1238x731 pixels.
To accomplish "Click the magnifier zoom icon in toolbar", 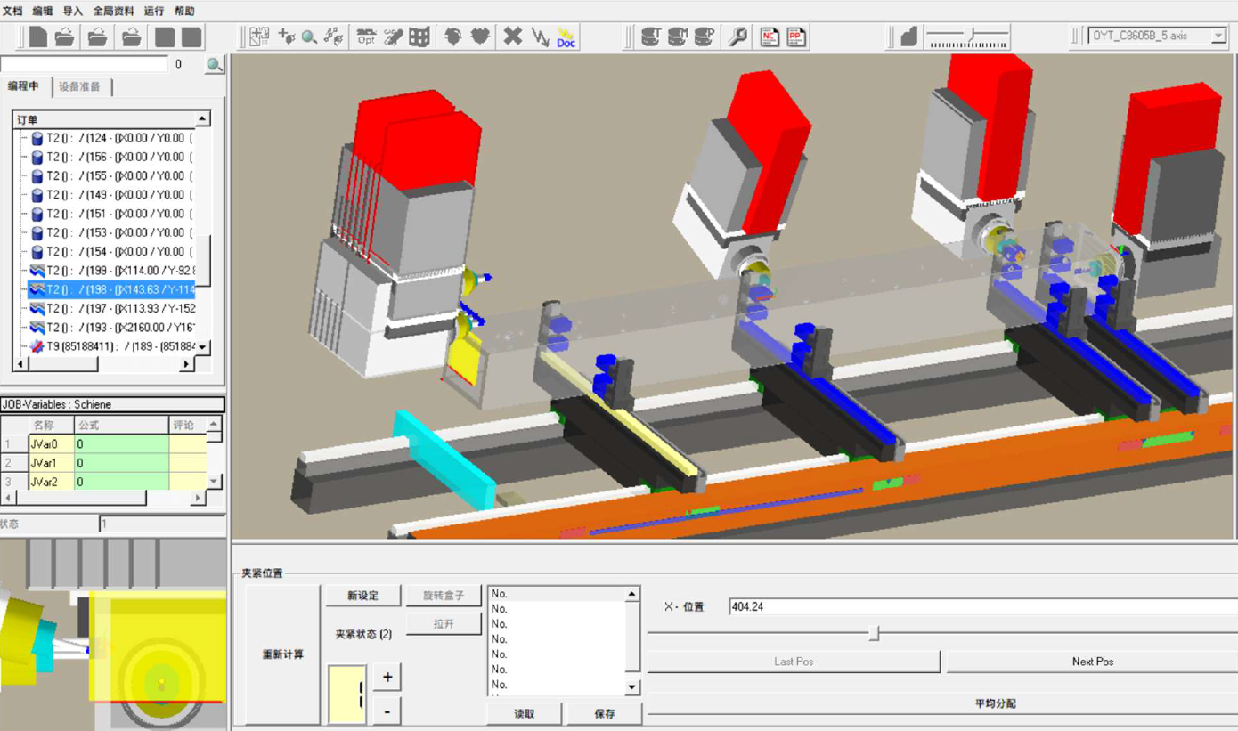I will click(x=309, y=37).
